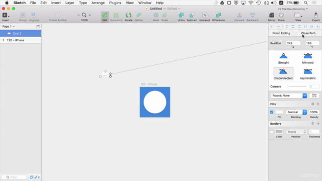Click the fill Opacity field
Image resolution: width=322 pixels, height=181 pixels.
click(x=314, y=112)
